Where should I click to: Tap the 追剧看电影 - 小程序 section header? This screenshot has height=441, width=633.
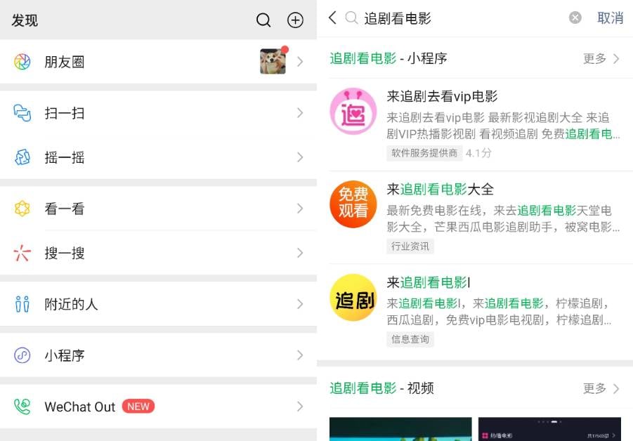389,58
